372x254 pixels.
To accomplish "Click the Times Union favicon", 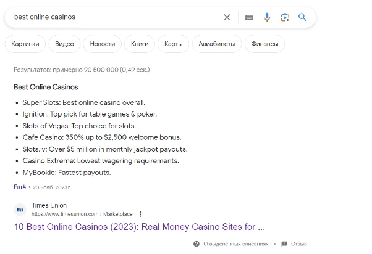I will 20,210.
